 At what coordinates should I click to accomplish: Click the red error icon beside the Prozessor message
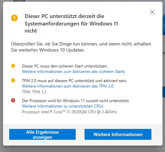click(x=13, y=100)
